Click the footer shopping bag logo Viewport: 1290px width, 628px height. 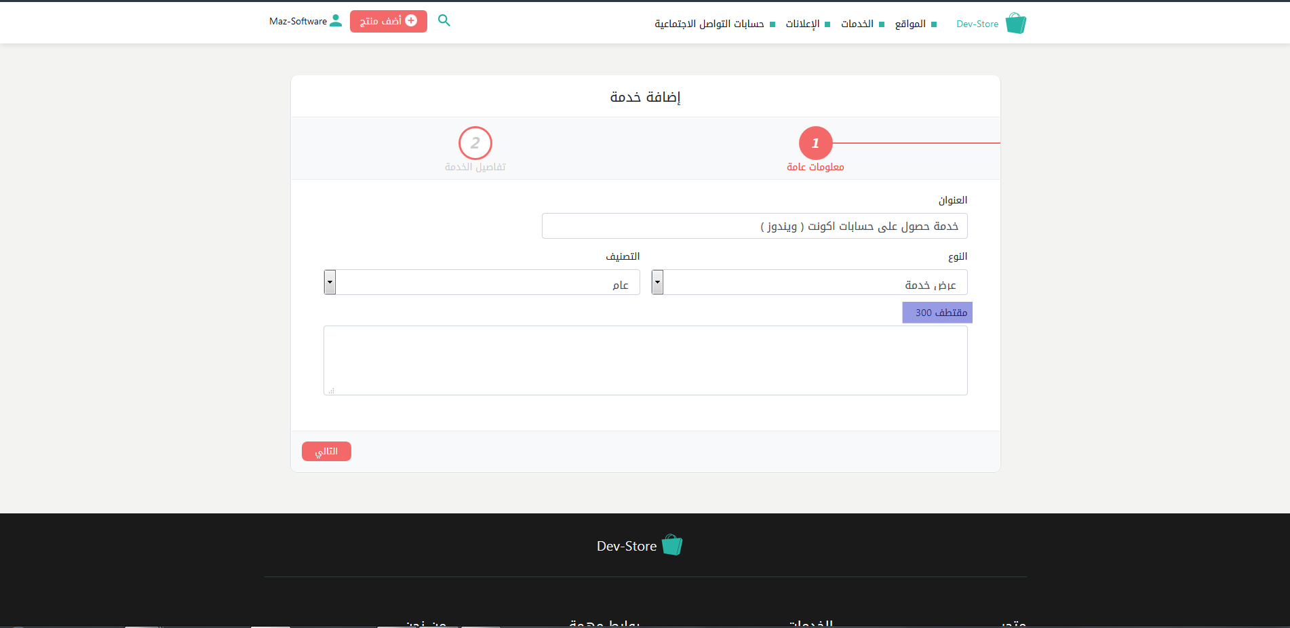tap(671, 545)
